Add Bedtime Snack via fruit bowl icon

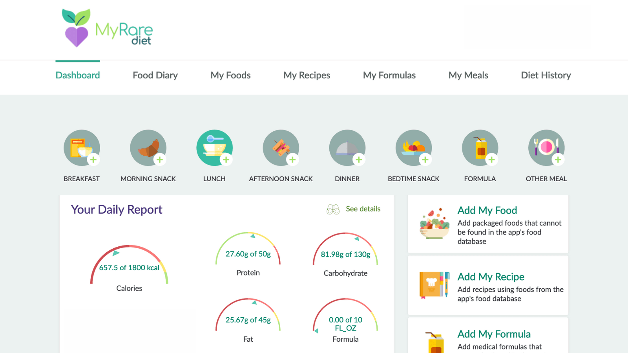pyautogui.click(x=413, y=148)
